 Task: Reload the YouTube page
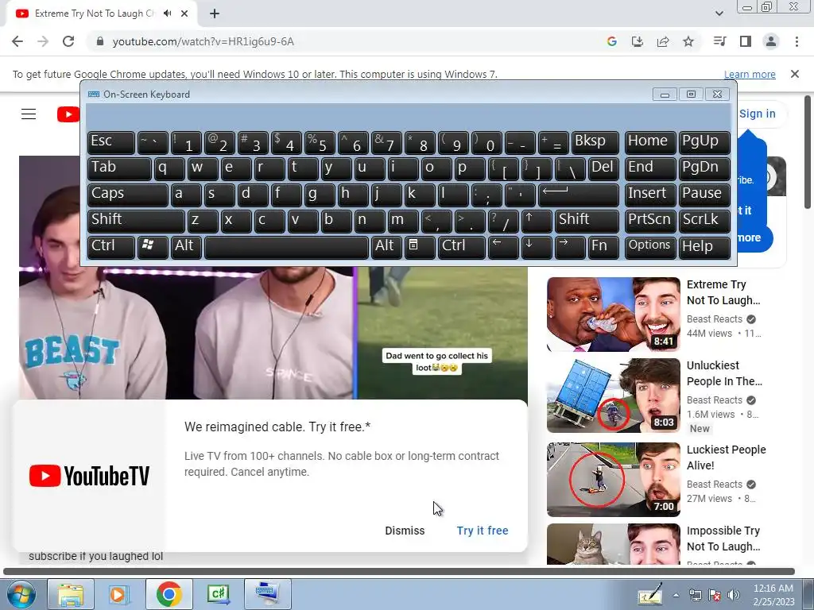point(68,41)
